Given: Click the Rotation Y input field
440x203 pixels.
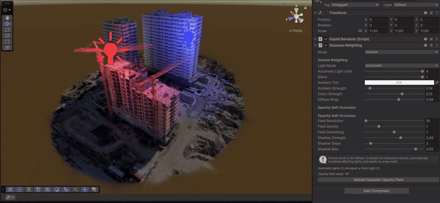Looking at the screenshot, I should [404, 25].
